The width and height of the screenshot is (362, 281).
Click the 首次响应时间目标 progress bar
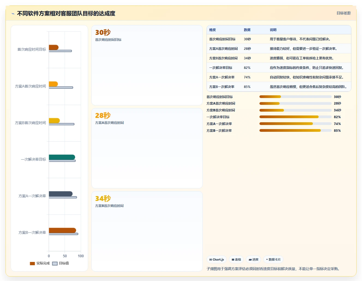click(x=295, y=97)
